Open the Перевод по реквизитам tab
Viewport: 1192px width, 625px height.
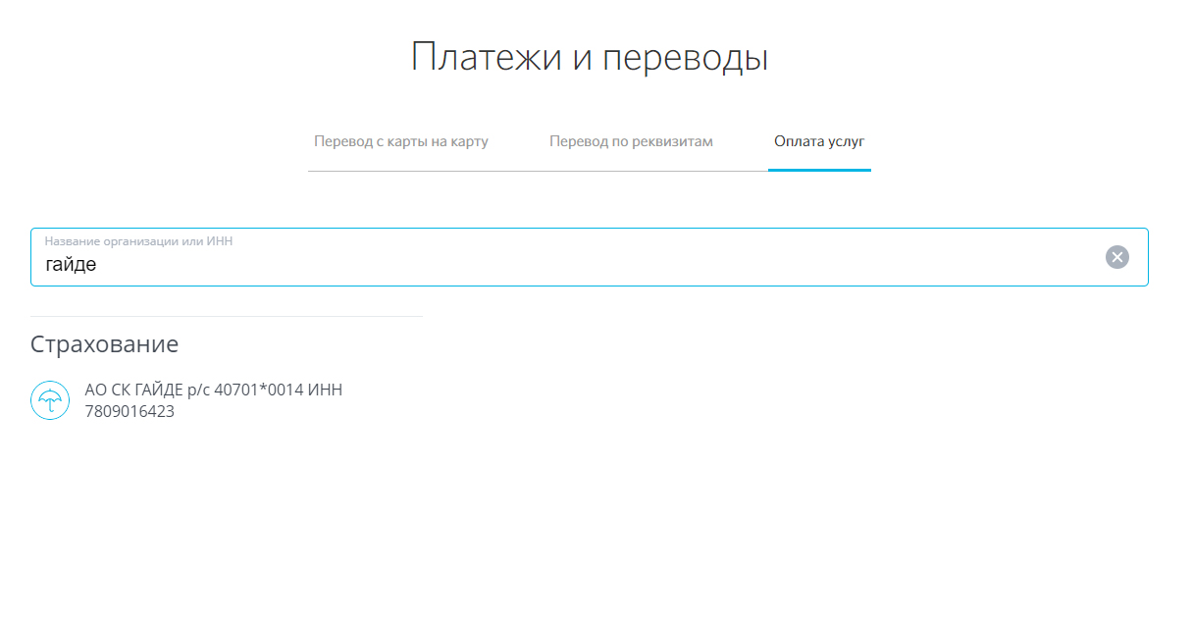point(631,141)
